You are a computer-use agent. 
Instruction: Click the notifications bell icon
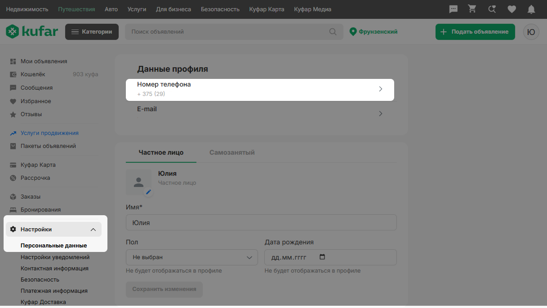click(x=531, y=9)
